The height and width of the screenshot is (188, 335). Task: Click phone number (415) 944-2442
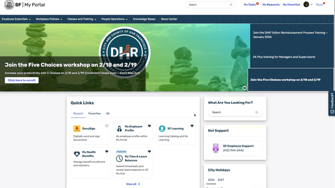click(233, 150)
